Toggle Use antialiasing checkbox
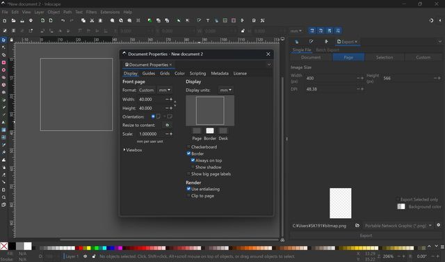Screen dimensions: 445x262 (188, 189)
